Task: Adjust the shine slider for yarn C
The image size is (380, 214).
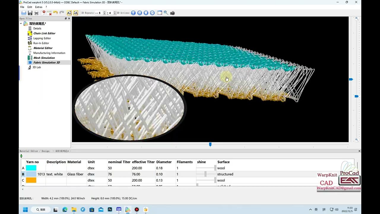Action: tap(206, 180)
